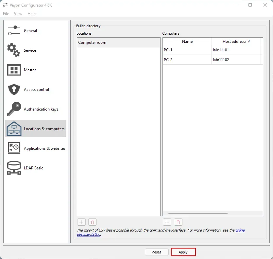The height and width of the screenshot is (259, 273).
Task: Click the Apply button
Action: (x=183, y=252)
